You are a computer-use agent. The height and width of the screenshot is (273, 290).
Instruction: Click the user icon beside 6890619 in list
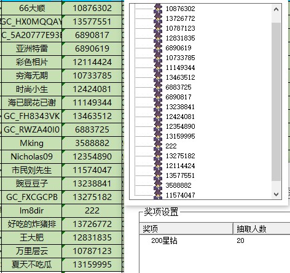(158, 48)
